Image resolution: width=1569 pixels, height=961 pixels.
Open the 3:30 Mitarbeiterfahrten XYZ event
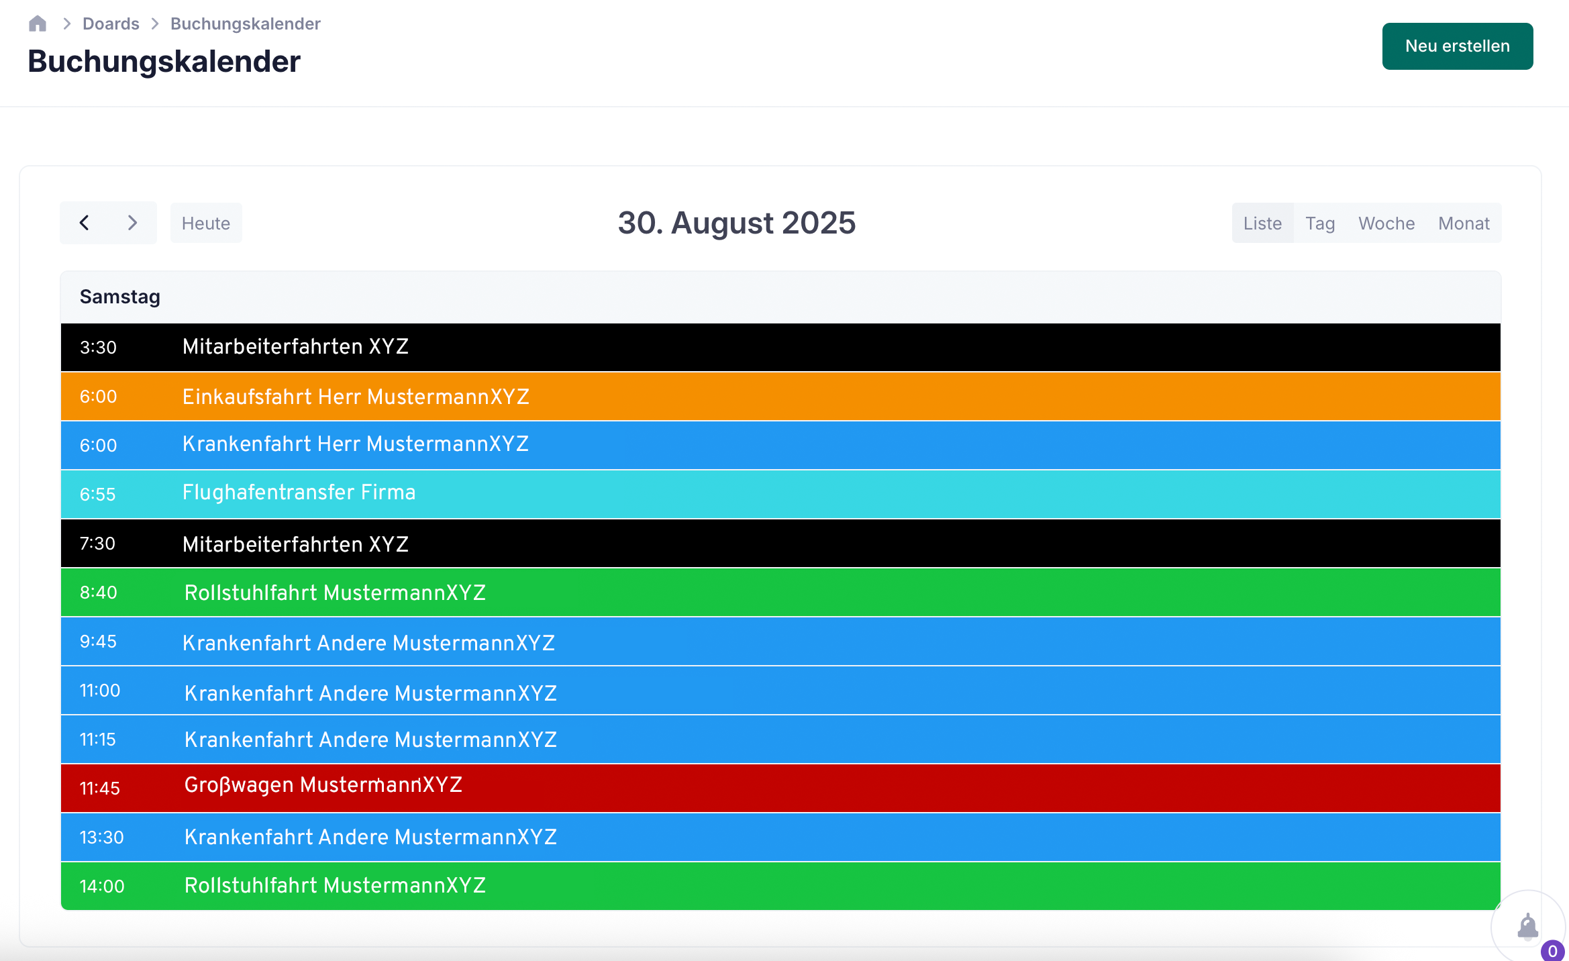[x=295, y=347]
